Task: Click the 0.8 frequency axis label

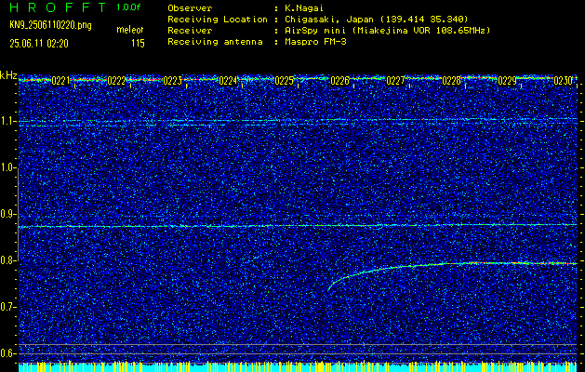Action: pos(7,260)
